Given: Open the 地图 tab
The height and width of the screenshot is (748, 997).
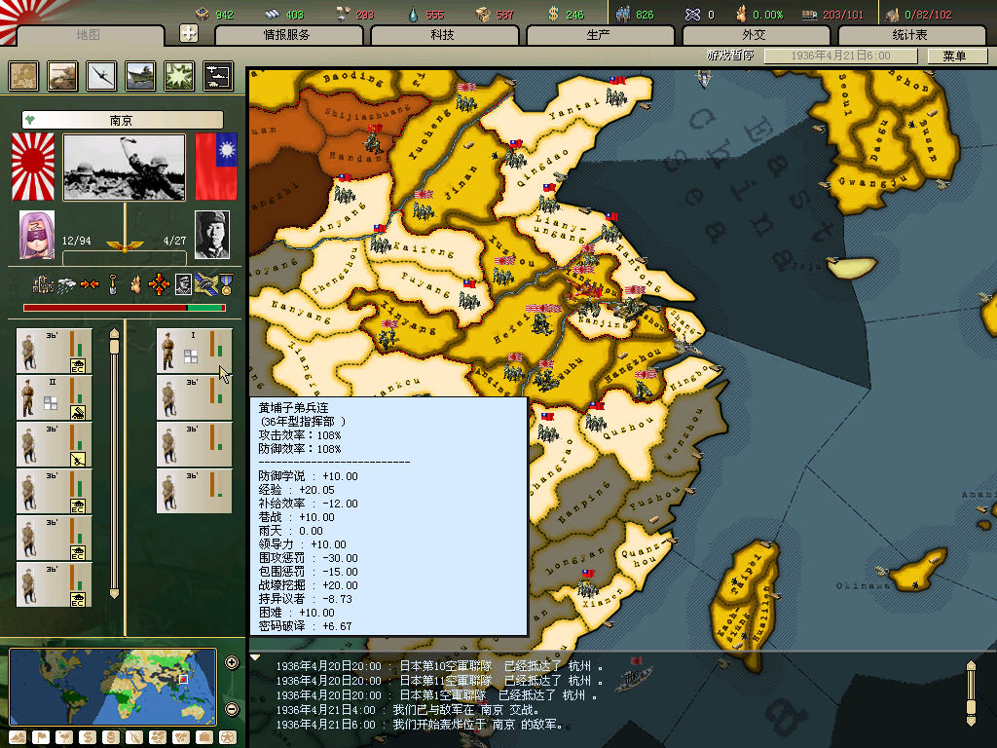Looking at the screenshot, I should pos(89,35).
